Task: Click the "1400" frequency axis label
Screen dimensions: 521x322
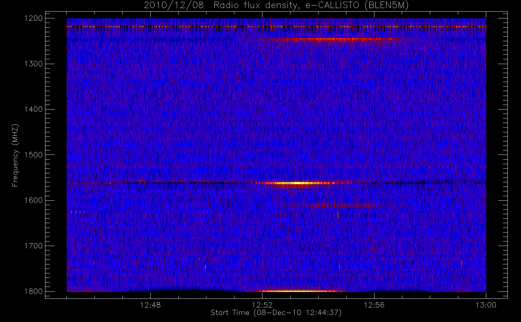Action: pos(33,109)
